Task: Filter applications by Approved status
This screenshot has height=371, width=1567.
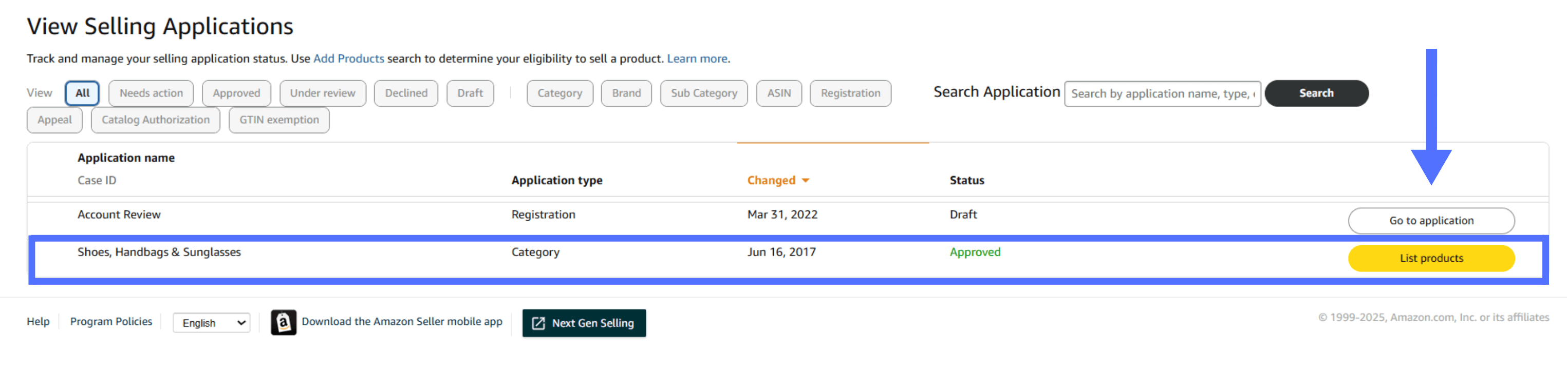Action: (236, 93)
